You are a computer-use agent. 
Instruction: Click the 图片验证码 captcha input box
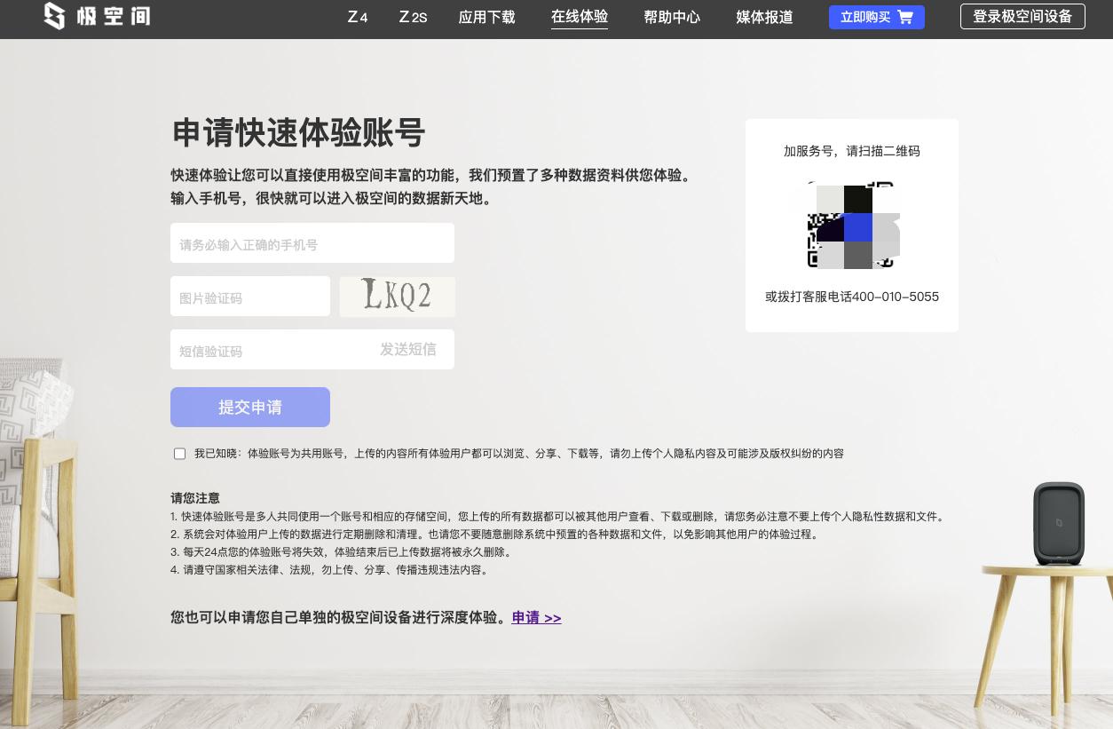(x=250, y=296)
